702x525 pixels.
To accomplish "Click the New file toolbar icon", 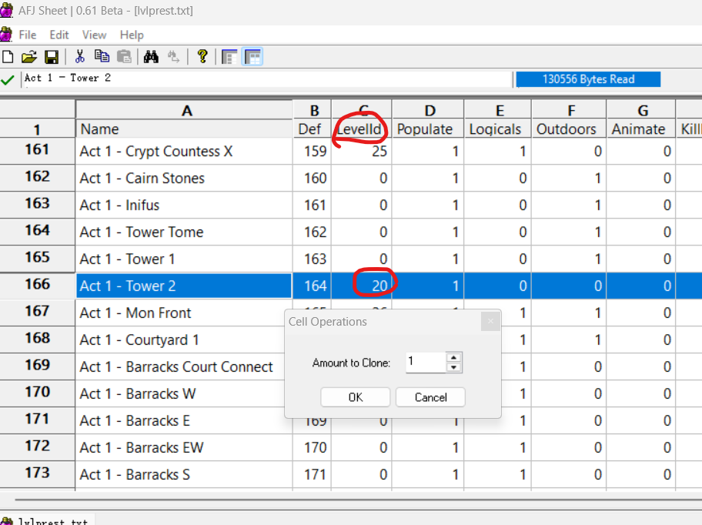I will click(8, 57).
